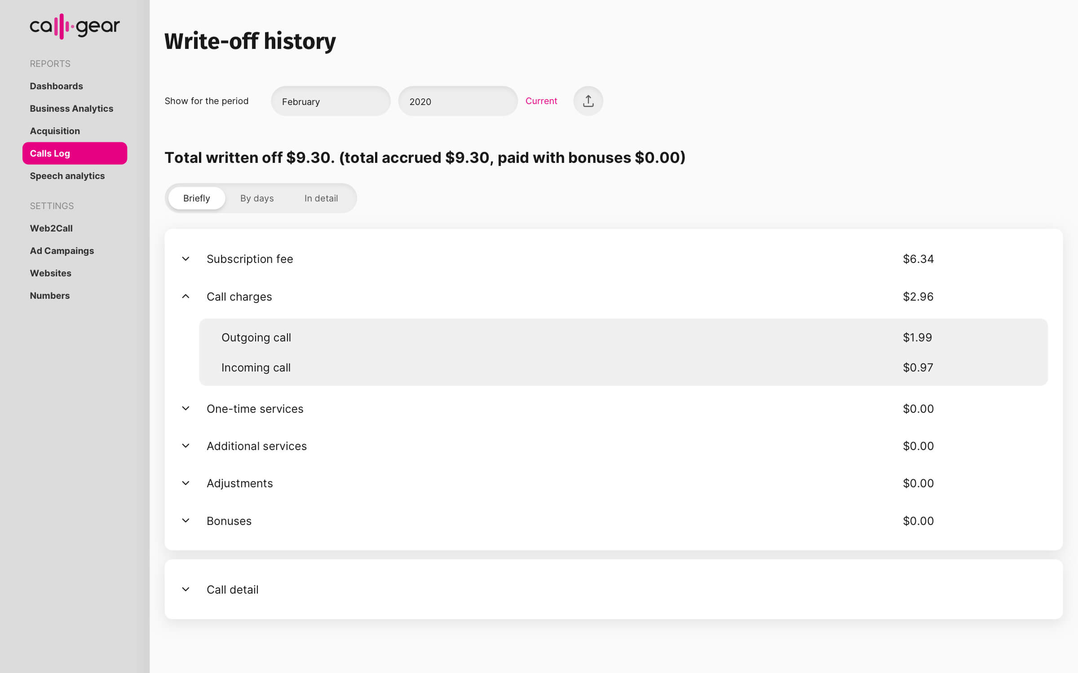This screenshot has height=673, width=1078.
Task: Go to Speech analytics
Action: (x=67, y=176)
